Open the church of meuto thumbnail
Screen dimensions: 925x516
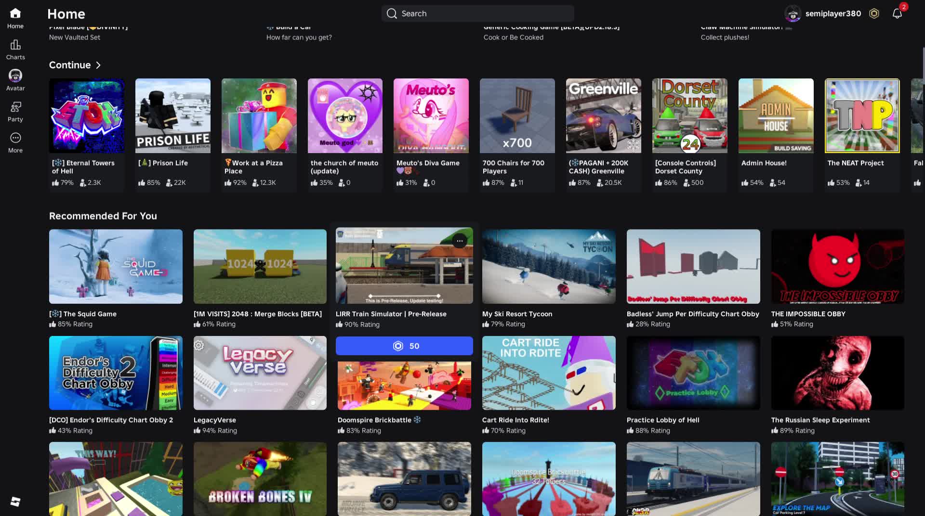345,116
